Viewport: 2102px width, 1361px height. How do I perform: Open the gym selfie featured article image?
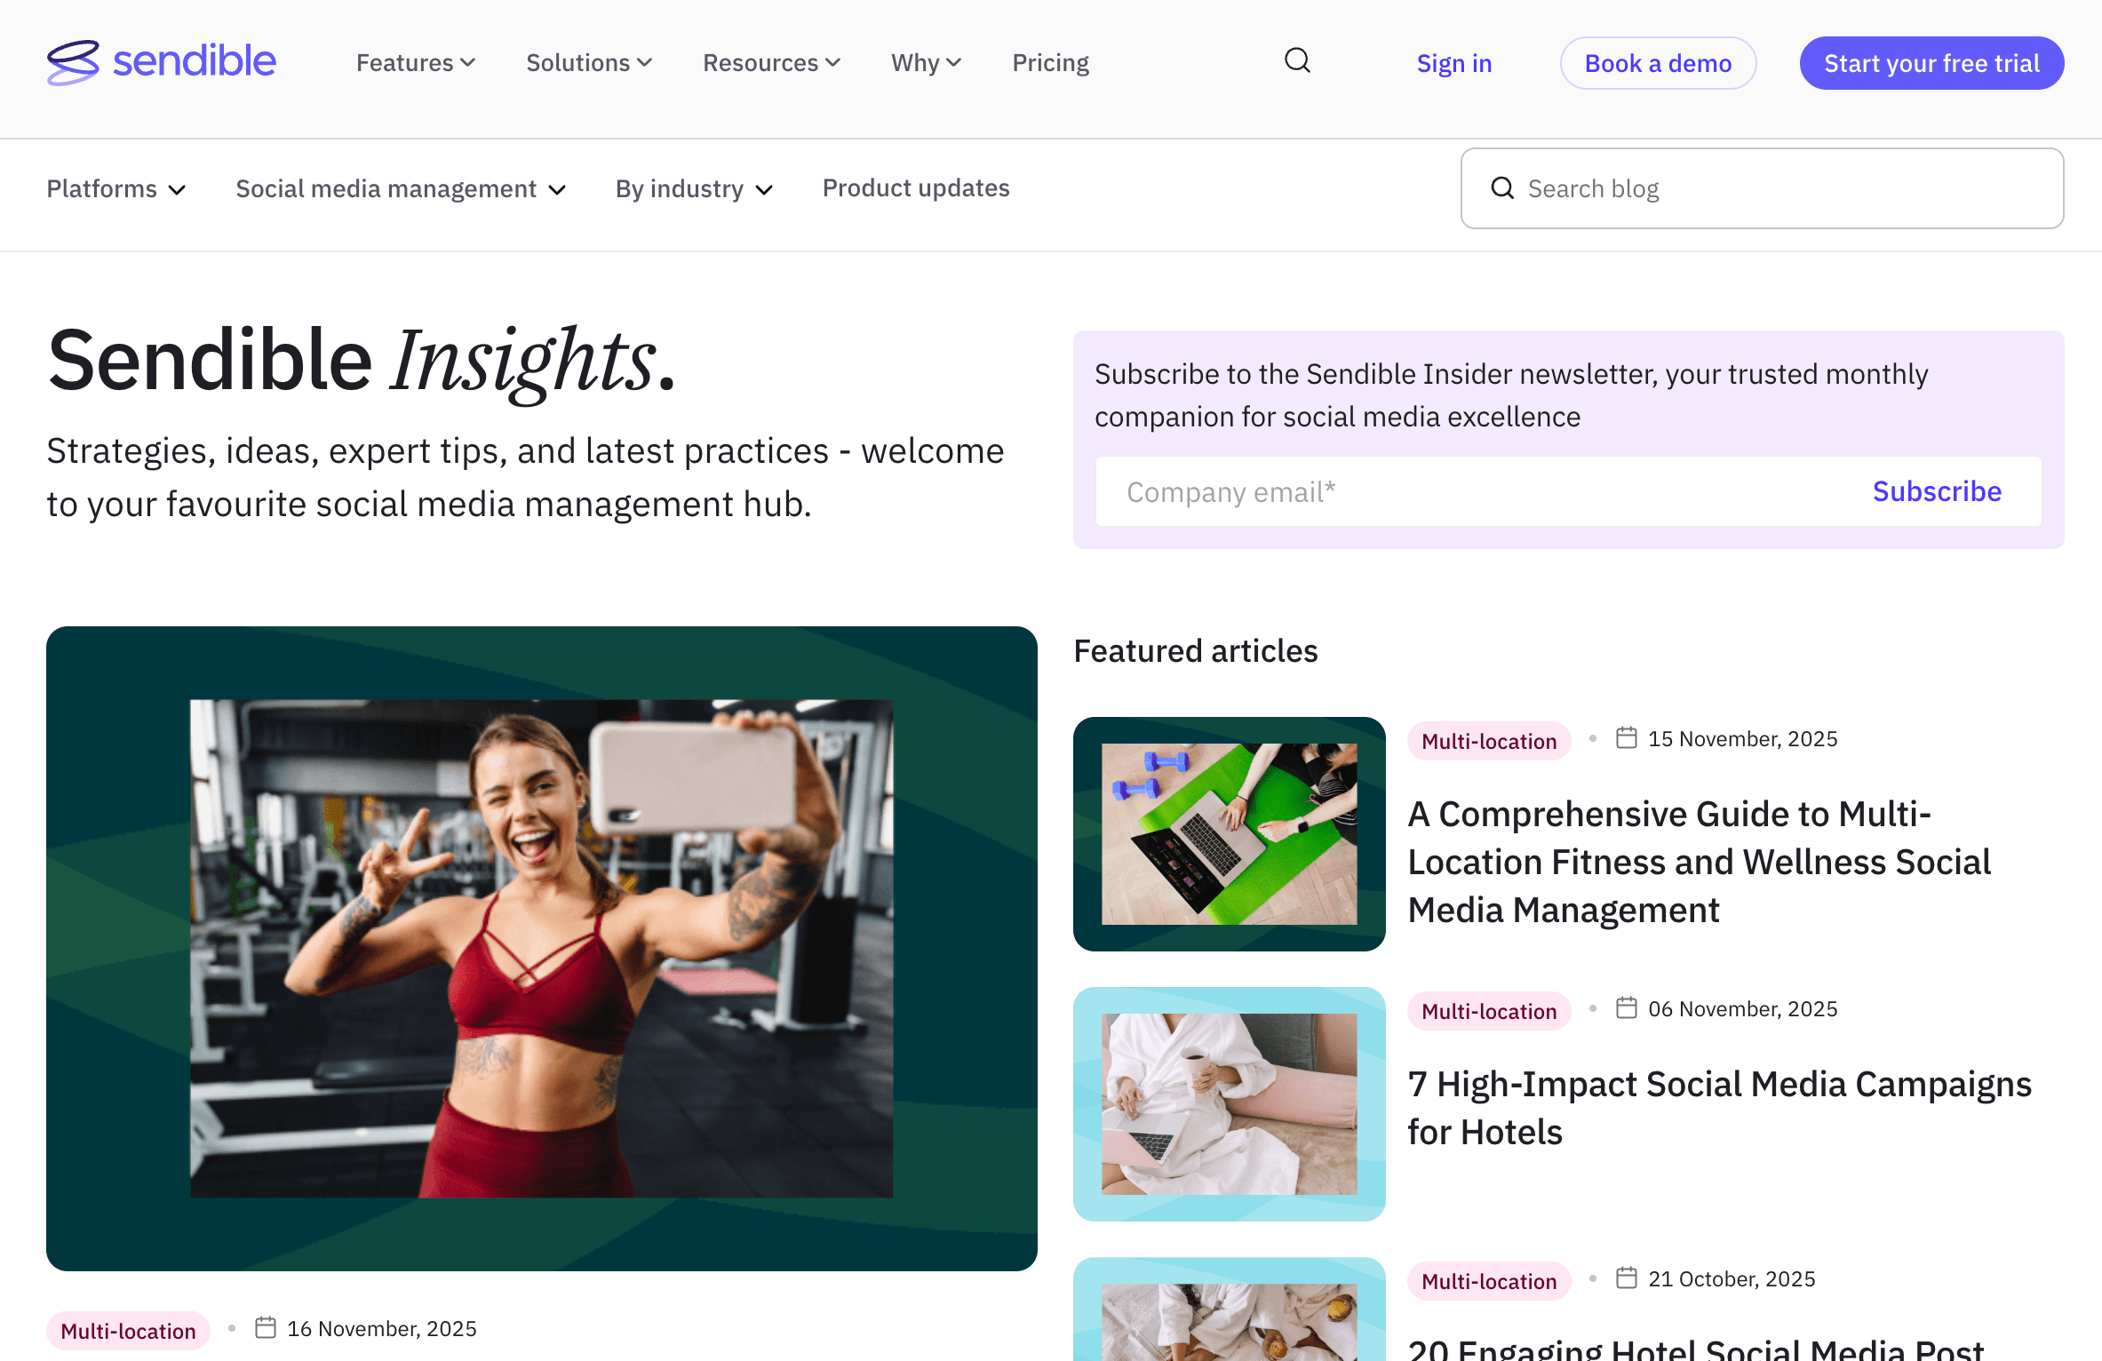(x=542, y=949)
